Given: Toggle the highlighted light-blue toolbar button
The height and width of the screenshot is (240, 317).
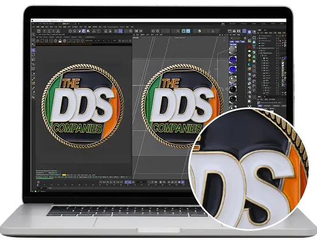Looking at the screenshot, I should (188, 31).
